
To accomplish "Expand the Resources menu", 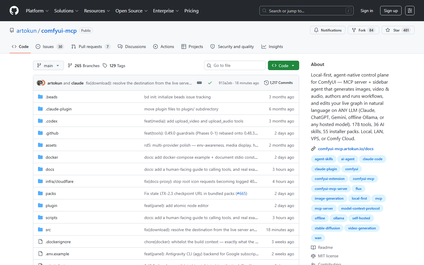I will click(x=97, y=11).
